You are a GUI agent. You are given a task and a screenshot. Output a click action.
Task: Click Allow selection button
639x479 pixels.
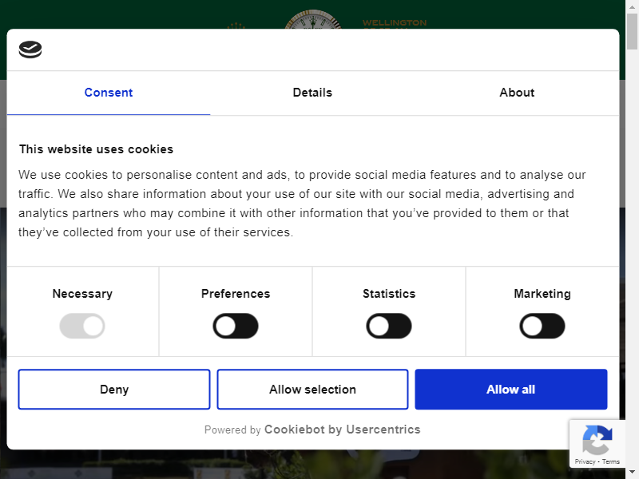[x=312, y=390]
